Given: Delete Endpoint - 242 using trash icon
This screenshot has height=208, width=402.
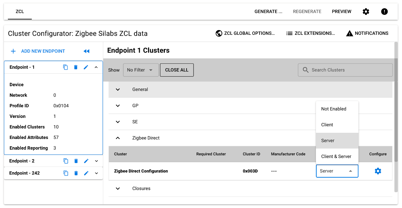Looking at the screenshot, I should click(x=76, y=173).
